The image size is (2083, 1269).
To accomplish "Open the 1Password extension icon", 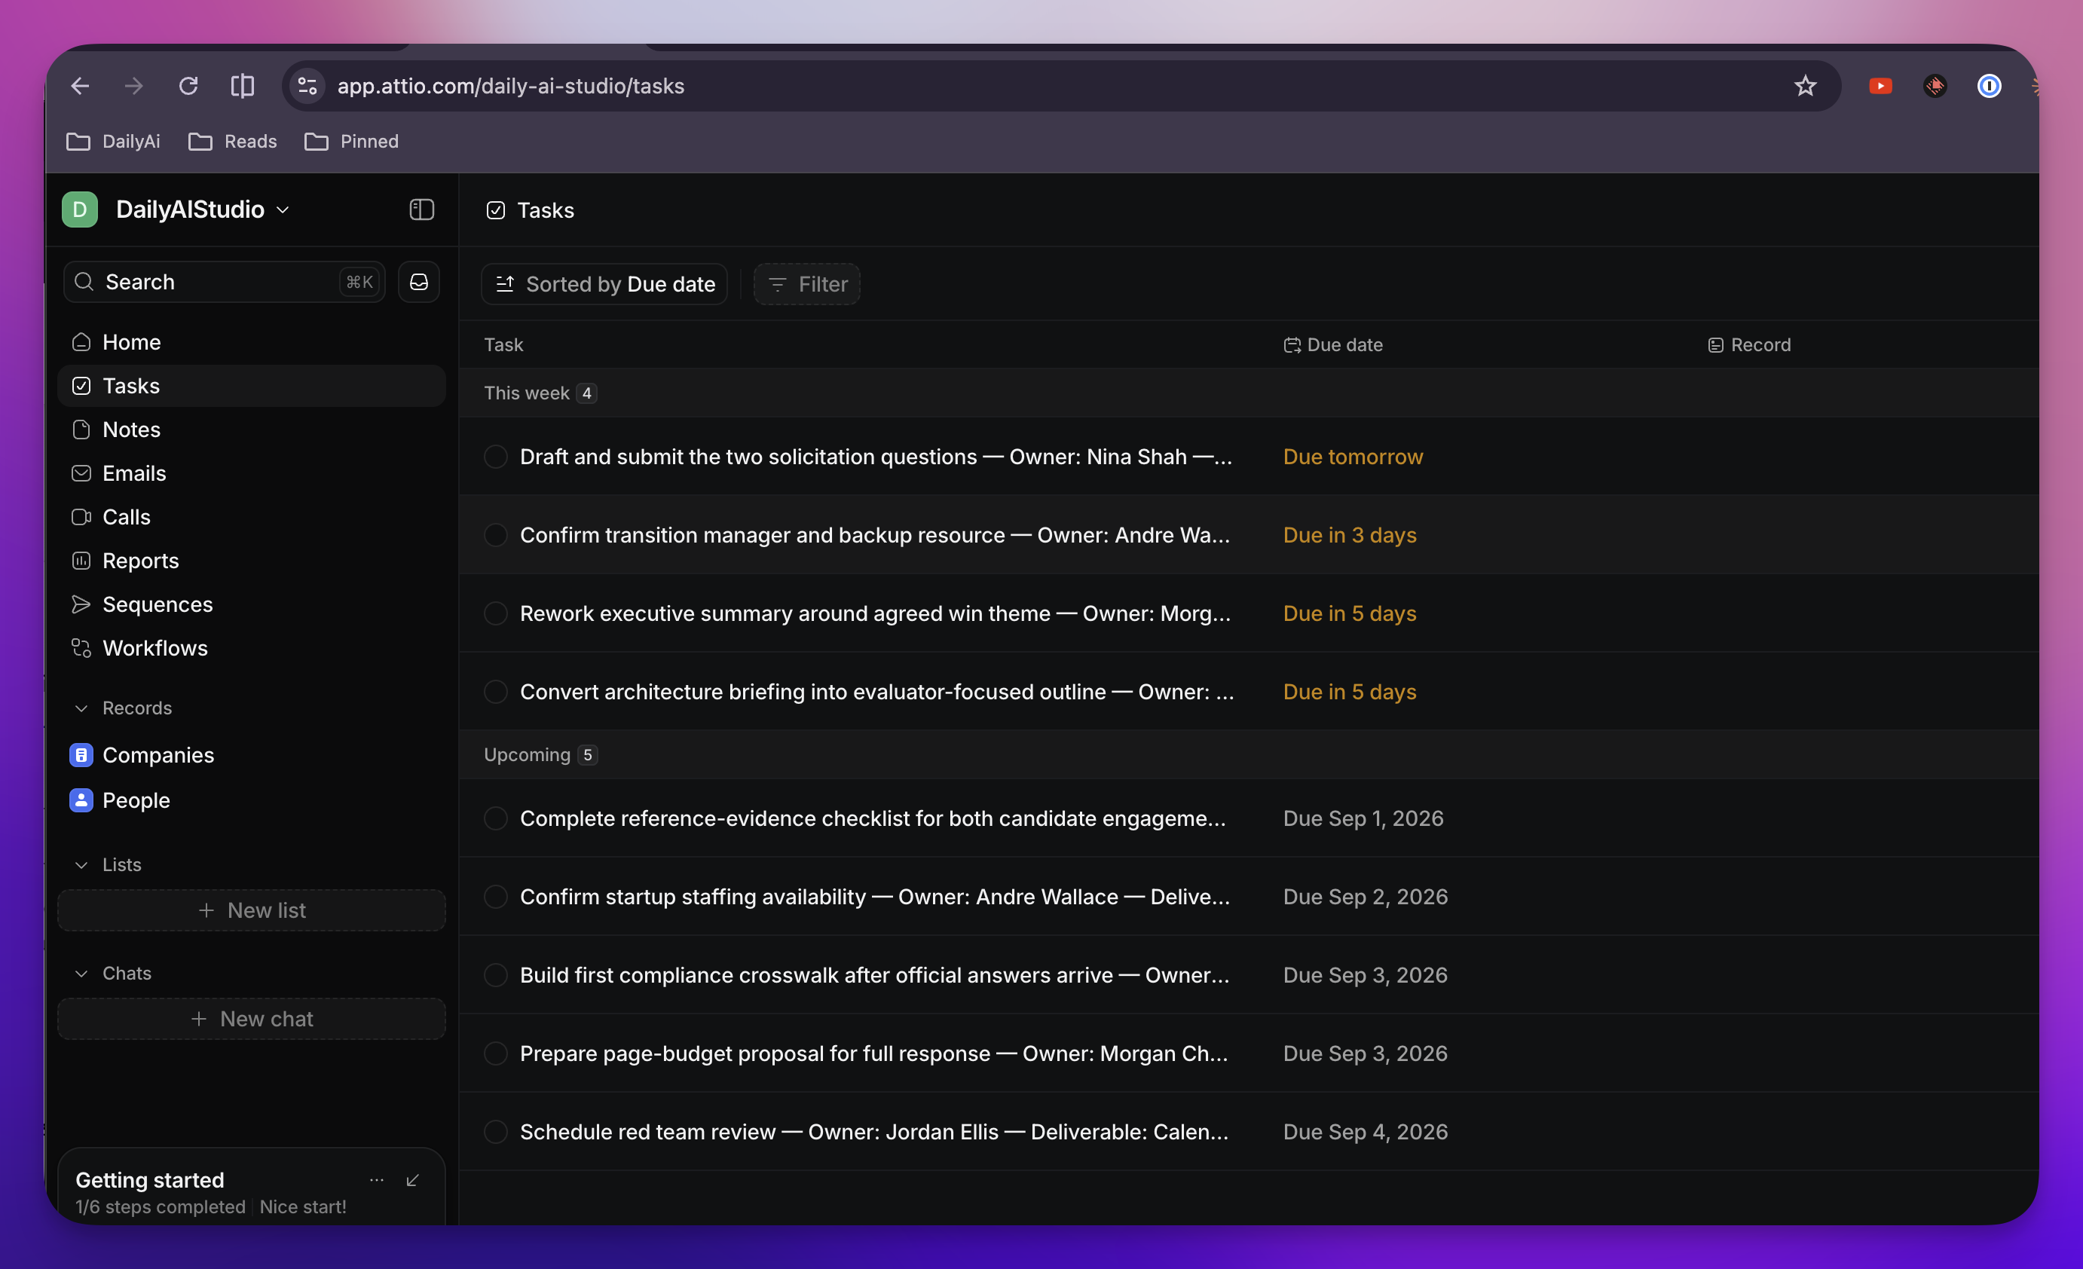I will [1989, 86].
